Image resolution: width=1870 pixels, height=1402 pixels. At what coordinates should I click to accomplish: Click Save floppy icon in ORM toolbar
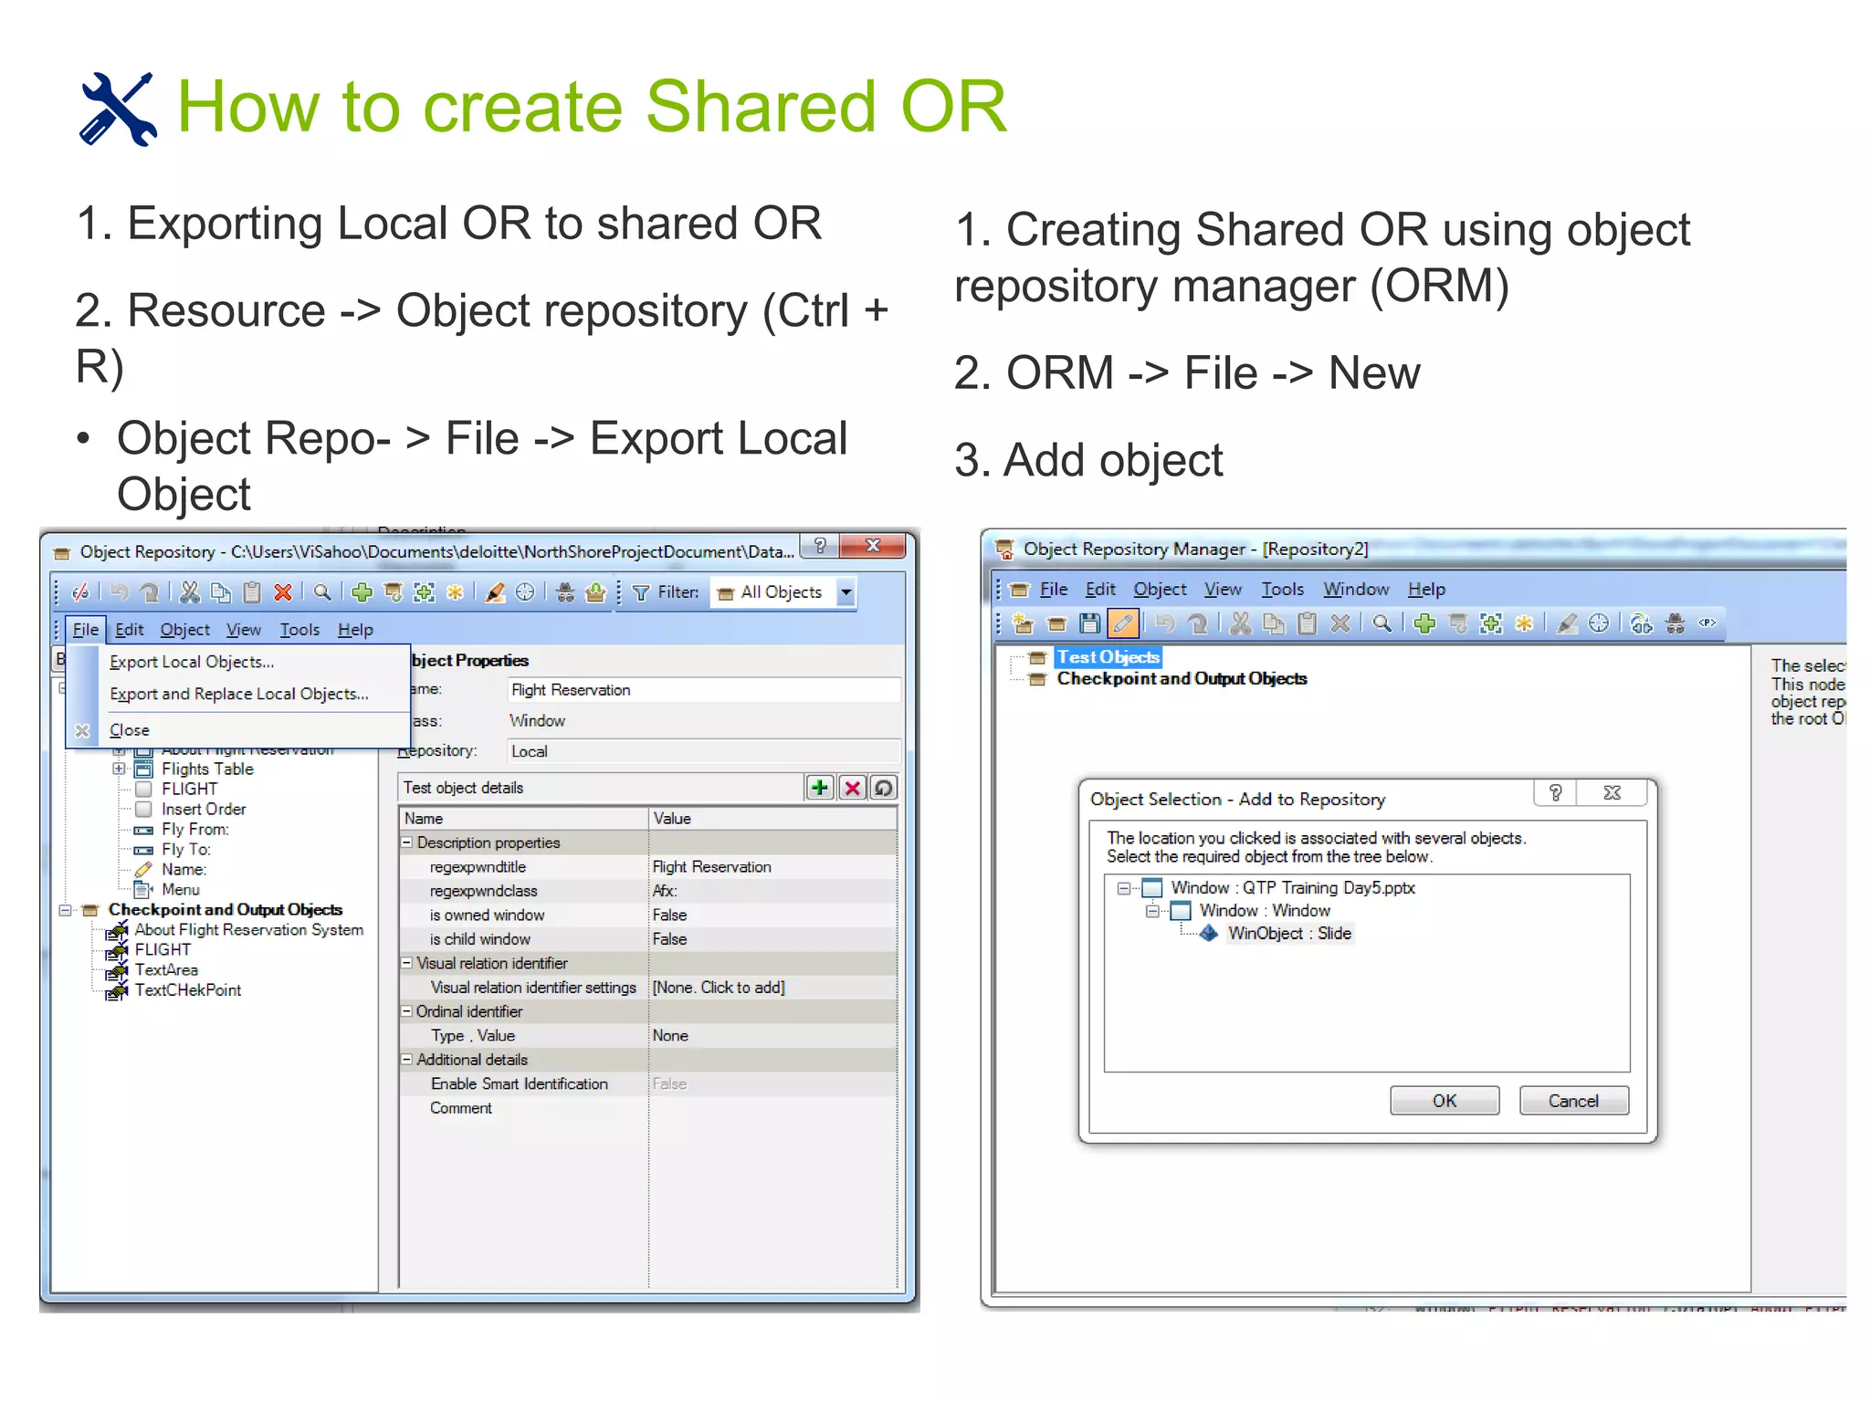pos(1089,623)
